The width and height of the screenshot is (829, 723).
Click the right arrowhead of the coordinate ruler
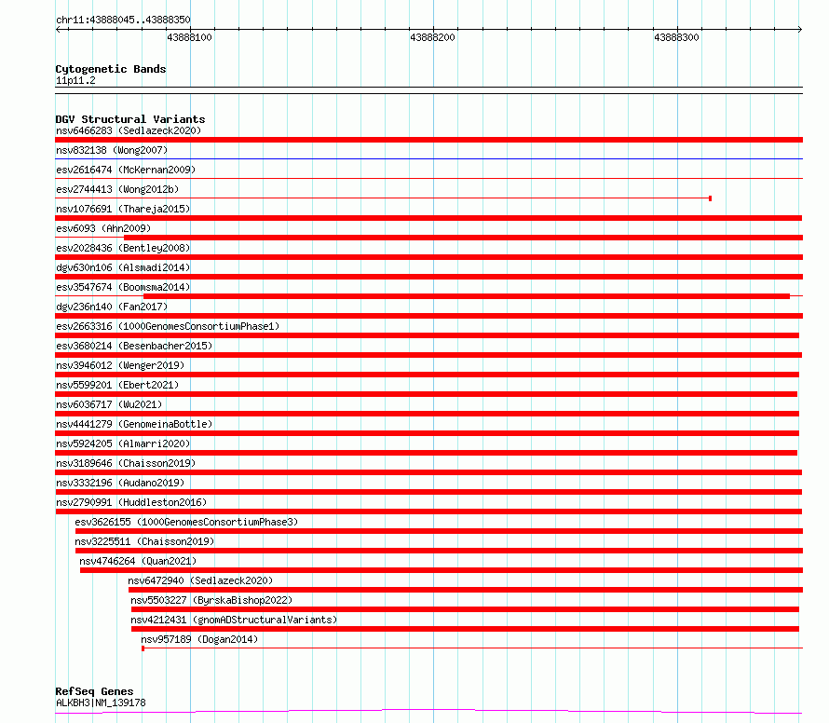click(800, 30)
